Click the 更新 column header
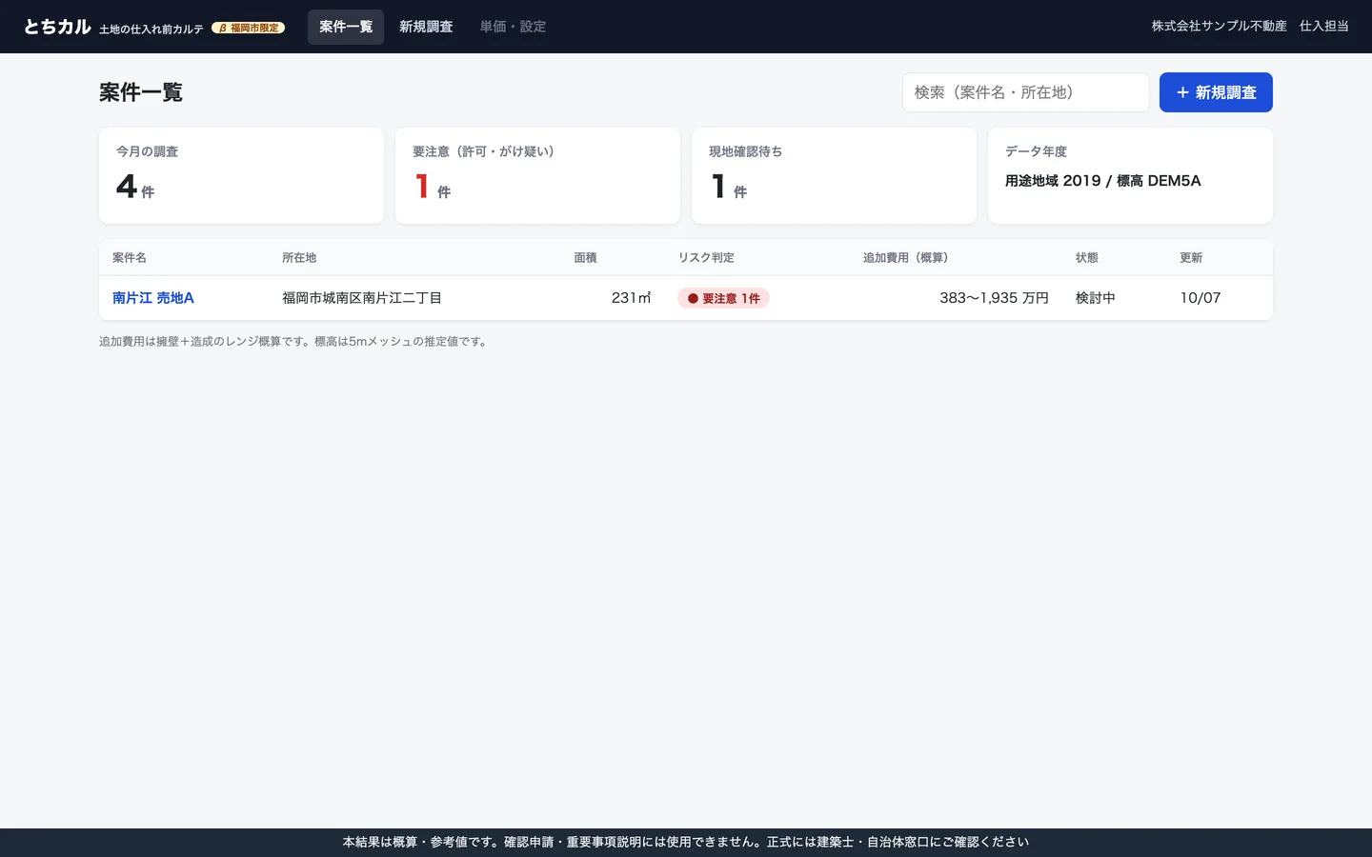This screenshot has width=1372, height=857. coord(1191,258)
